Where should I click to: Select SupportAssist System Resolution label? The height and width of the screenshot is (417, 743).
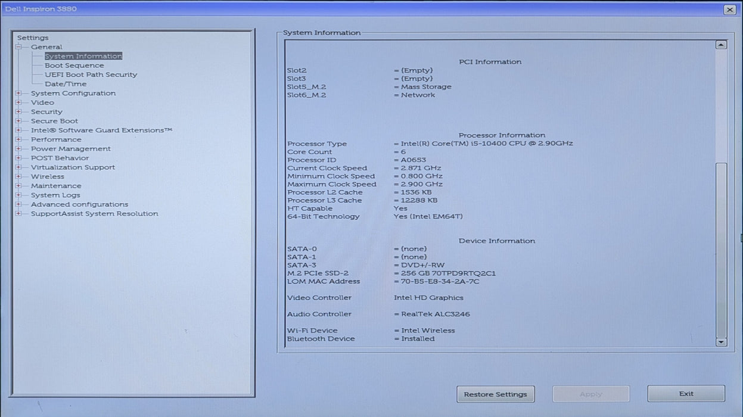(95, 213)
